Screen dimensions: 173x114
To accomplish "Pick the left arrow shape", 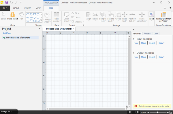I will coord(31,18).
